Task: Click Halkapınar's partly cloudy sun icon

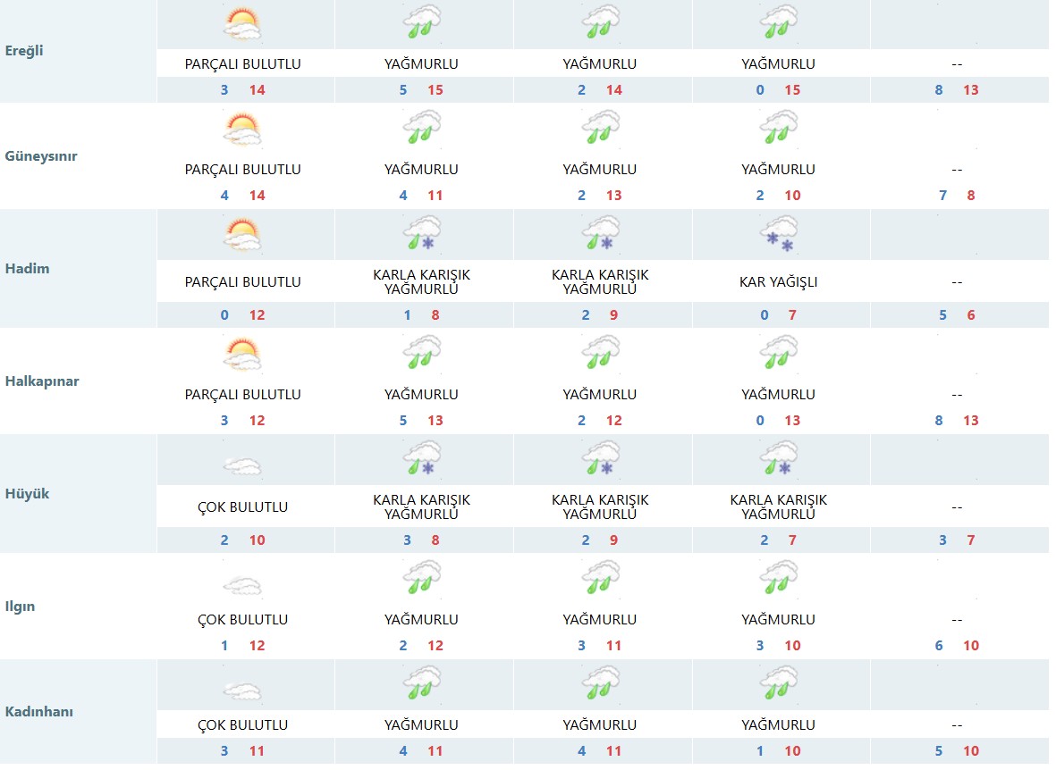Action: pyautogui.click(x=242, y=354)
